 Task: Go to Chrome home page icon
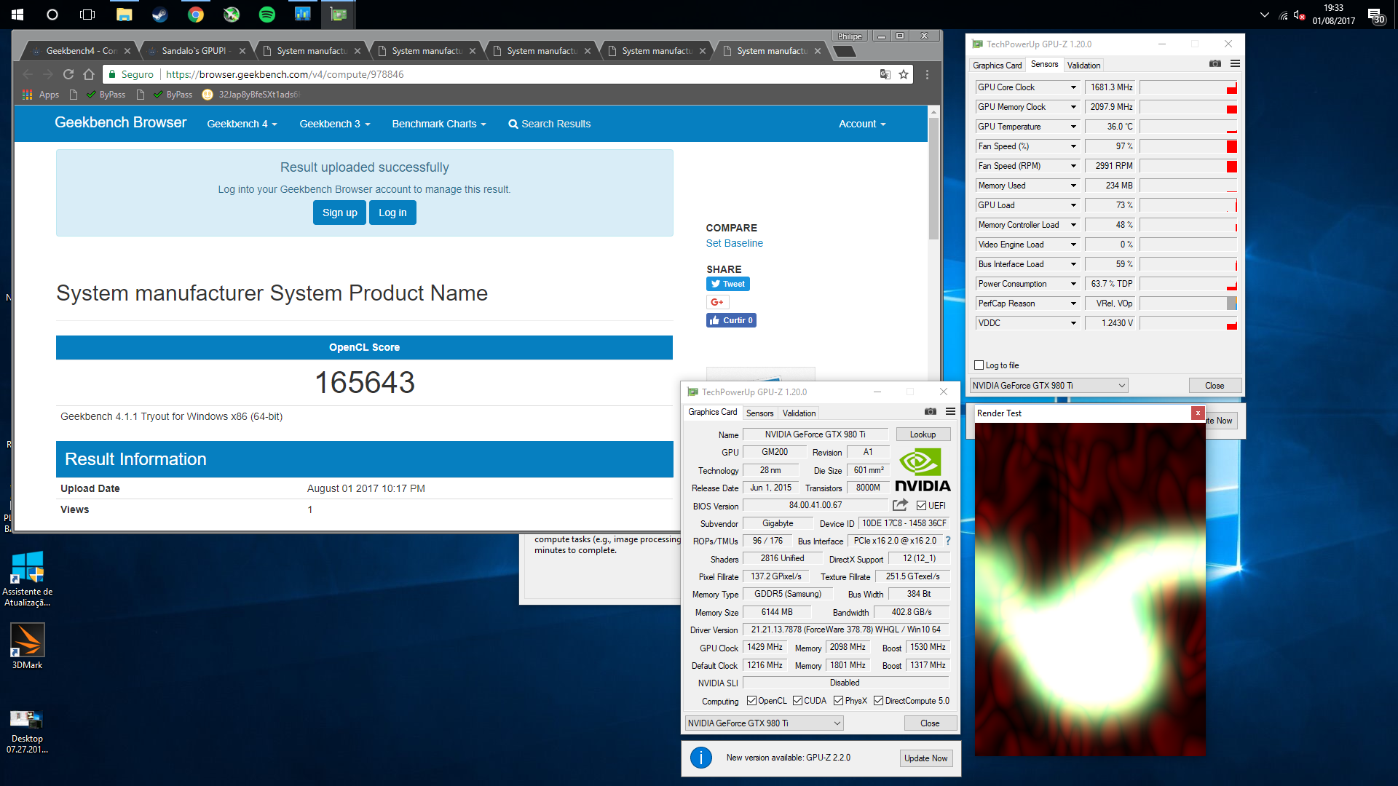pyautogui.click(x=89, y=74)
